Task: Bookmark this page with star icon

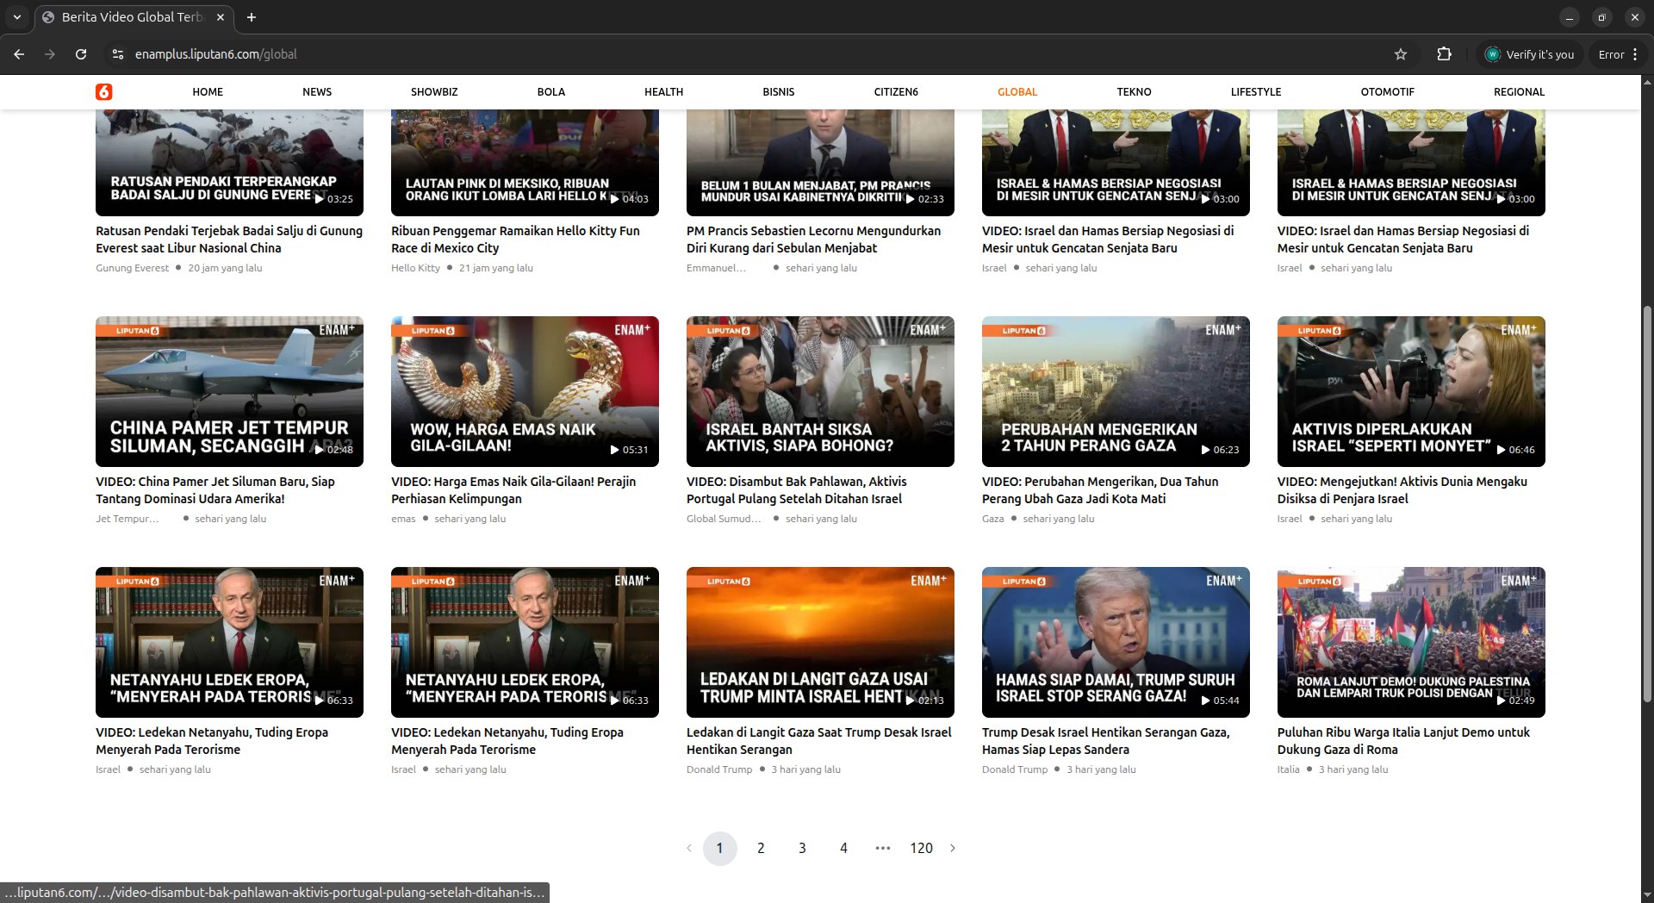Action: click(x=1401, y=54)
